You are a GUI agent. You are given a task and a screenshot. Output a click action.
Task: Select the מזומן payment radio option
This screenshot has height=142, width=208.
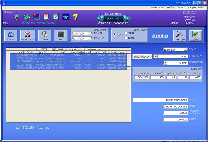(x=126, y=33)
